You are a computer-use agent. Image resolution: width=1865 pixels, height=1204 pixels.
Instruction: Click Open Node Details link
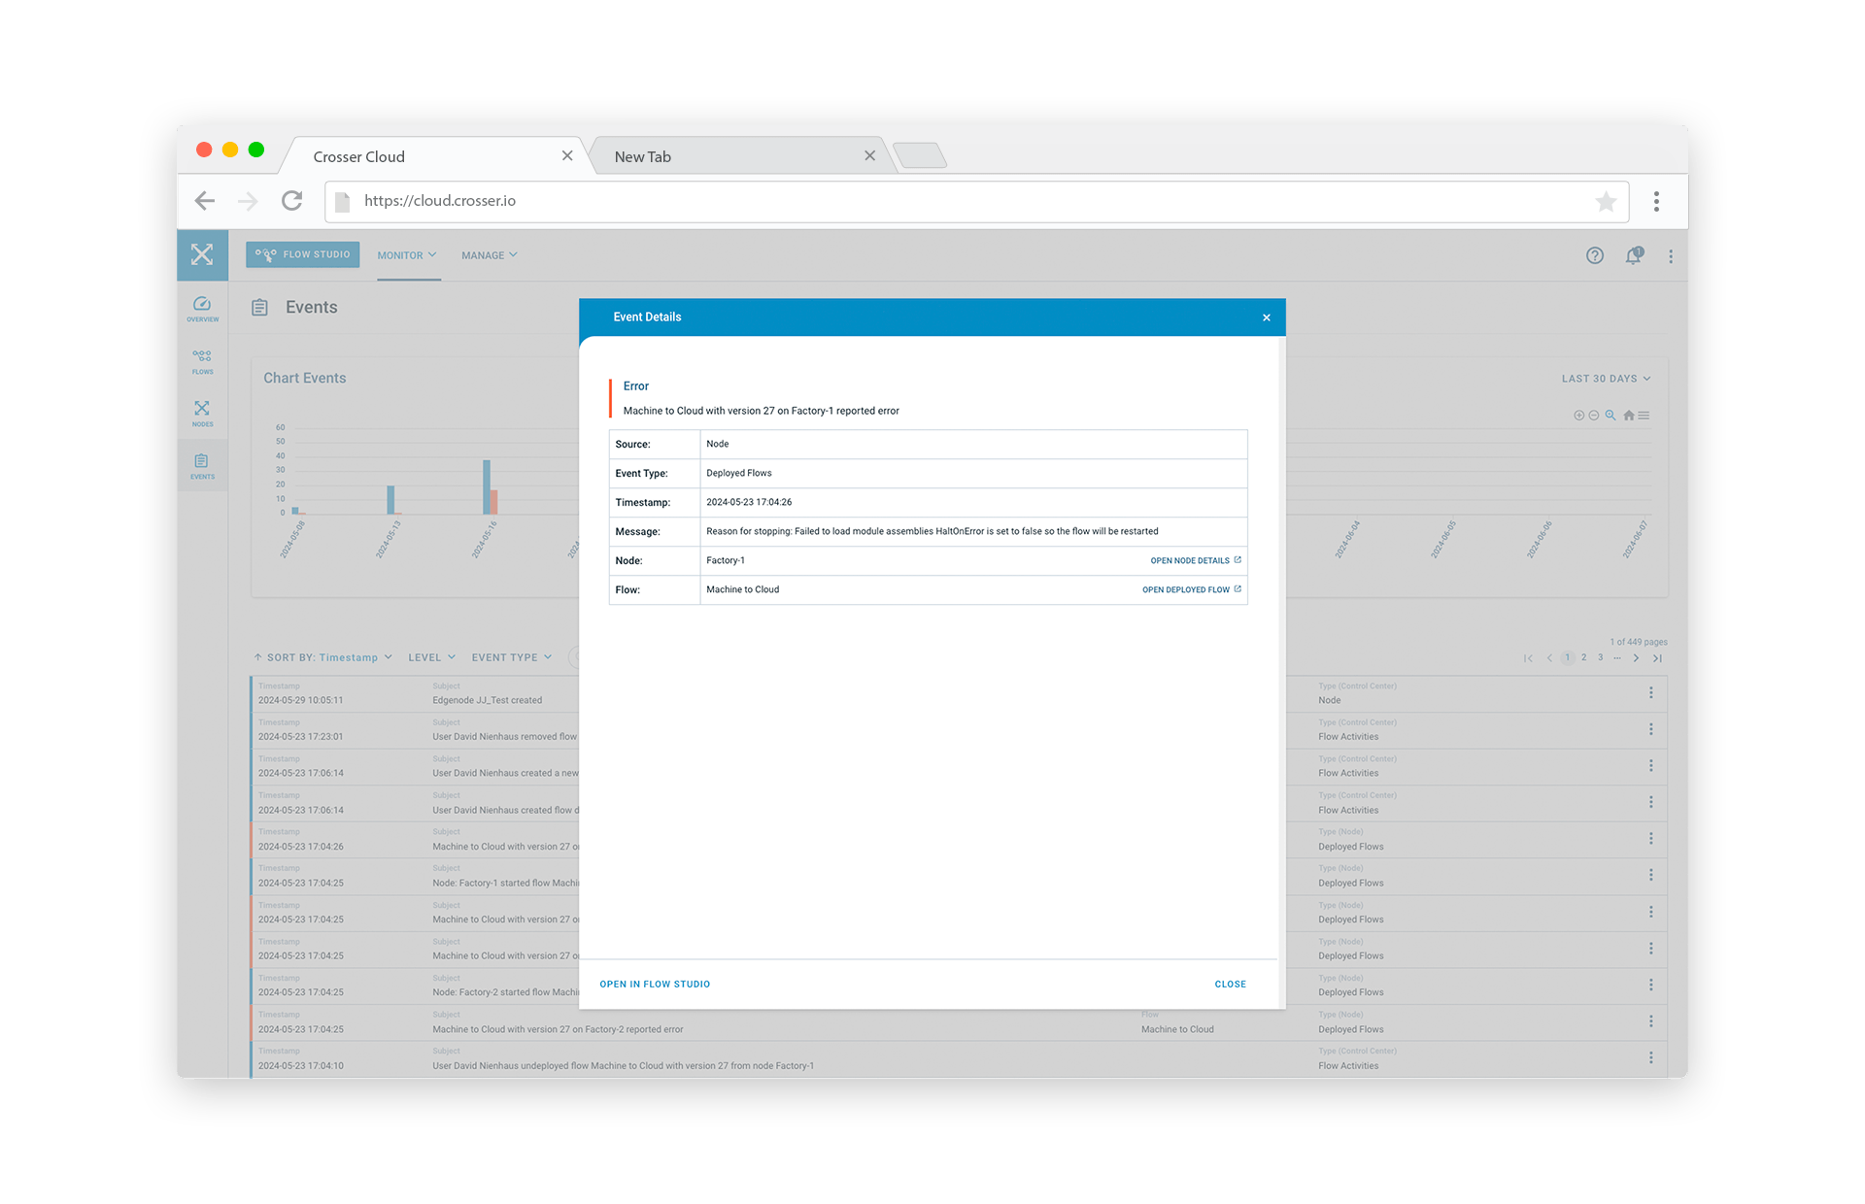click(1196, 561)
